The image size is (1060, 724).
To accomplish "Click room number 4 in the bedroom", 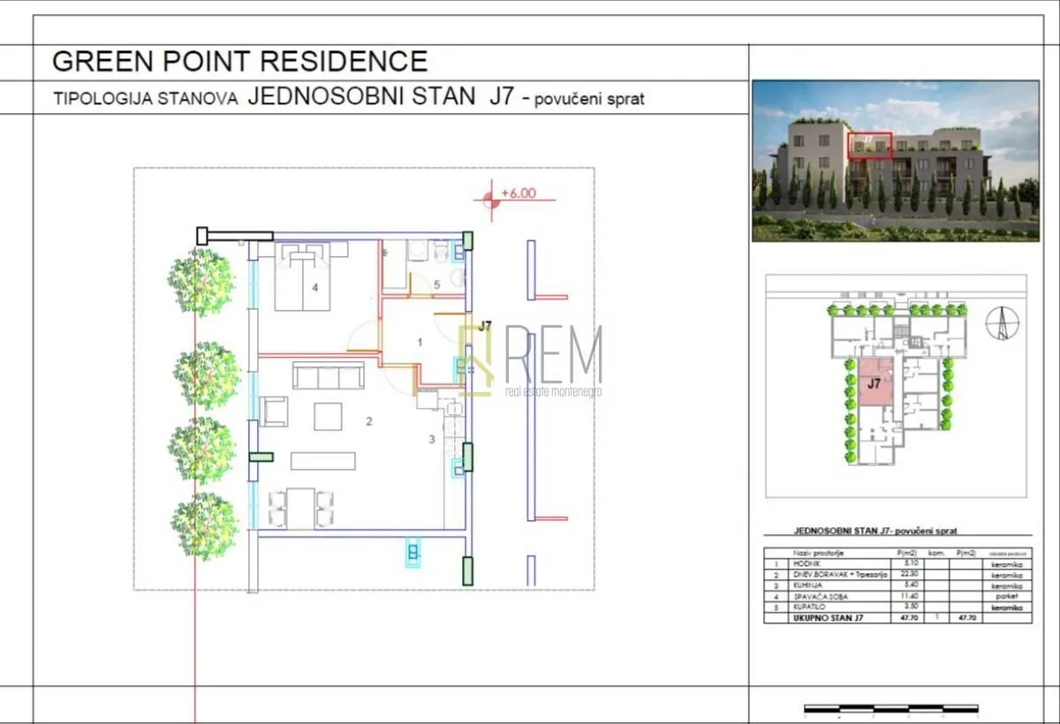I will [x=314, y=288].
